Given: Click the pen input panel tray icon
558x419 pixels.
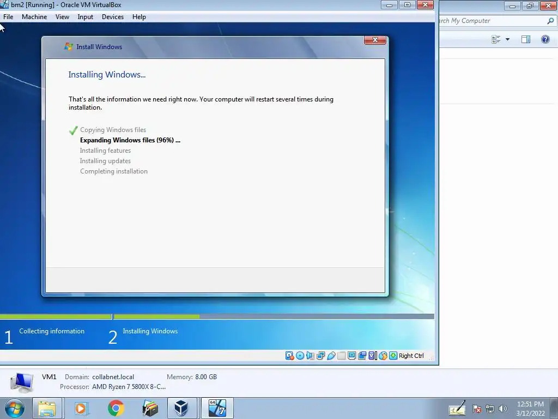Looking at the screenshot, I should 457,408.
